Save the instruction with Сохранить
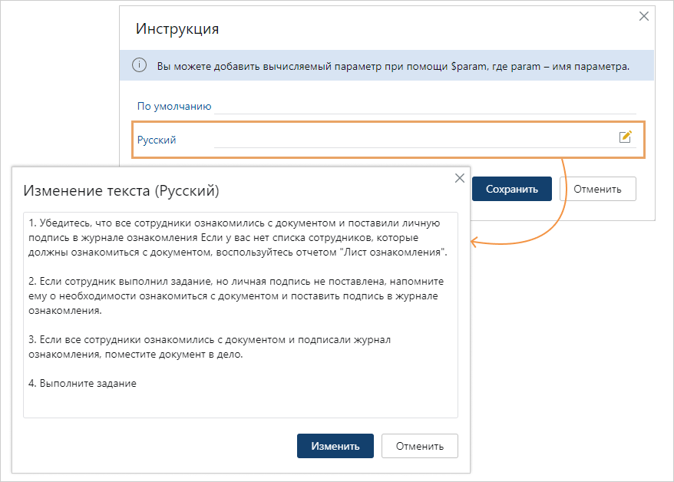The height and width of the screenshot is (482, 674). [x=511, y=188]
